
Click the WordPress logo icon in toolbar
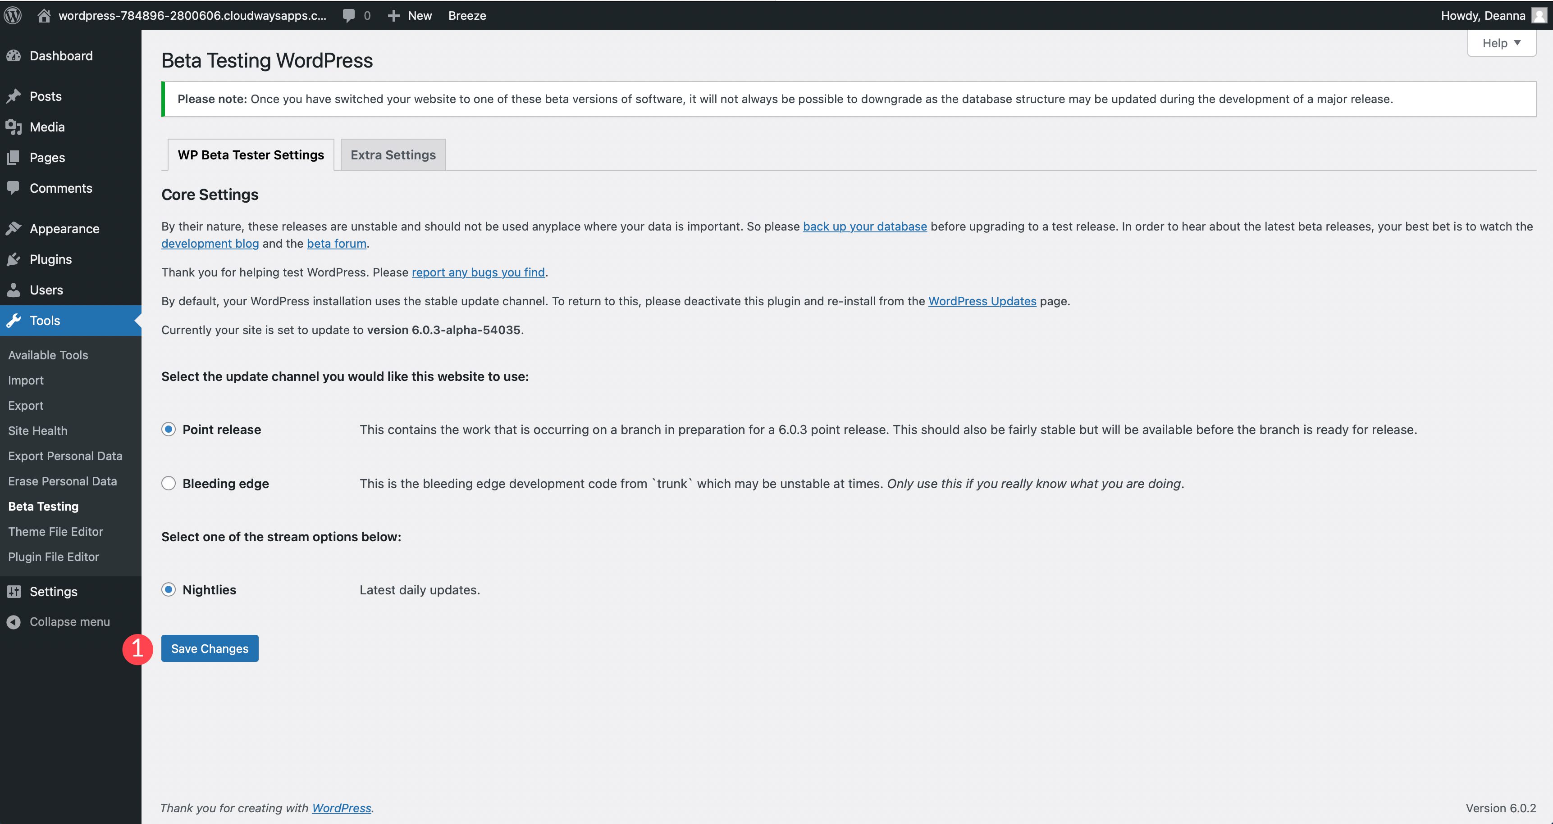[14, 15]
